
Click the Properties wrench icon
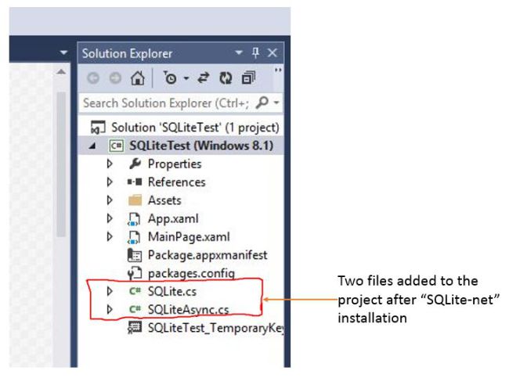coord(135,164)
